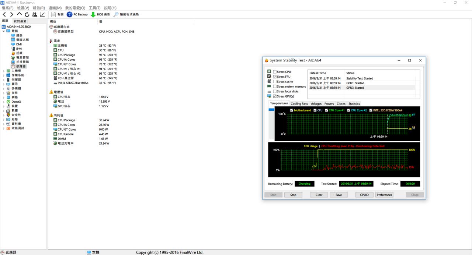472x255 pixels.
Task: Switch to the 我的最愛 sidebar tab
Action: pyautogui.click(x=20, y=21)
